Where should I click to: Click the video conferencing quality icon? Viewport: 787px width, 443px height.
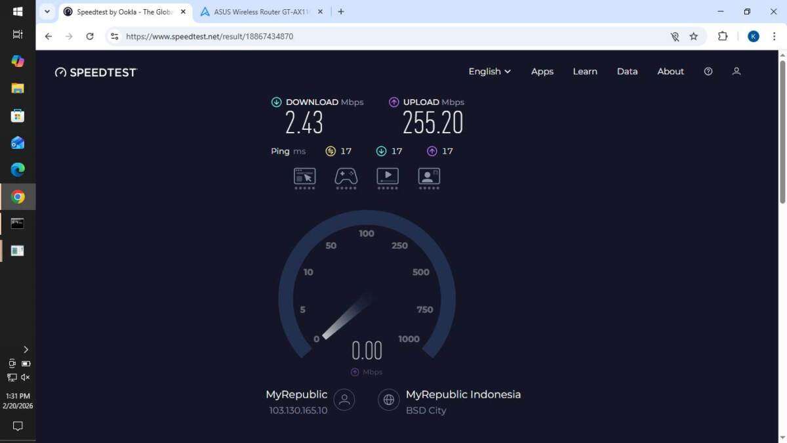point(429,176)
